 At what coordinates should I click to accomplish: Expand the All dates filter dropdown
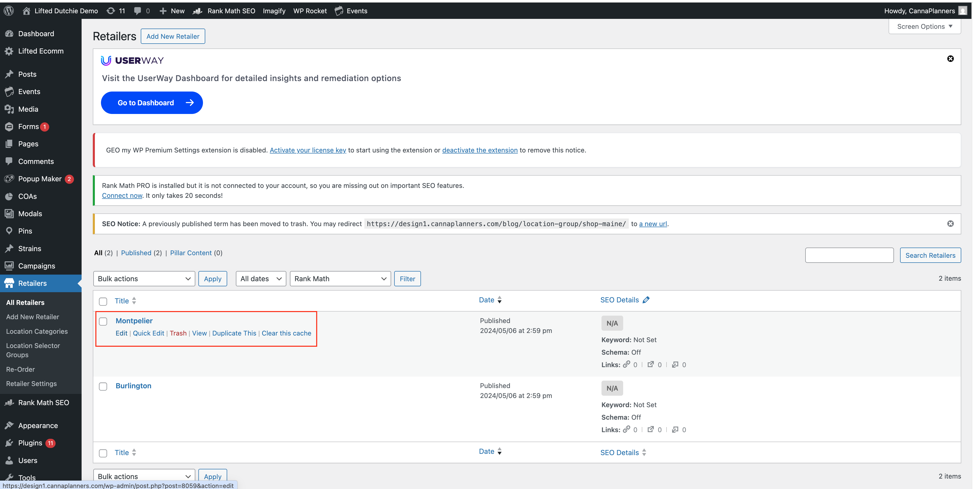[261, 279]
